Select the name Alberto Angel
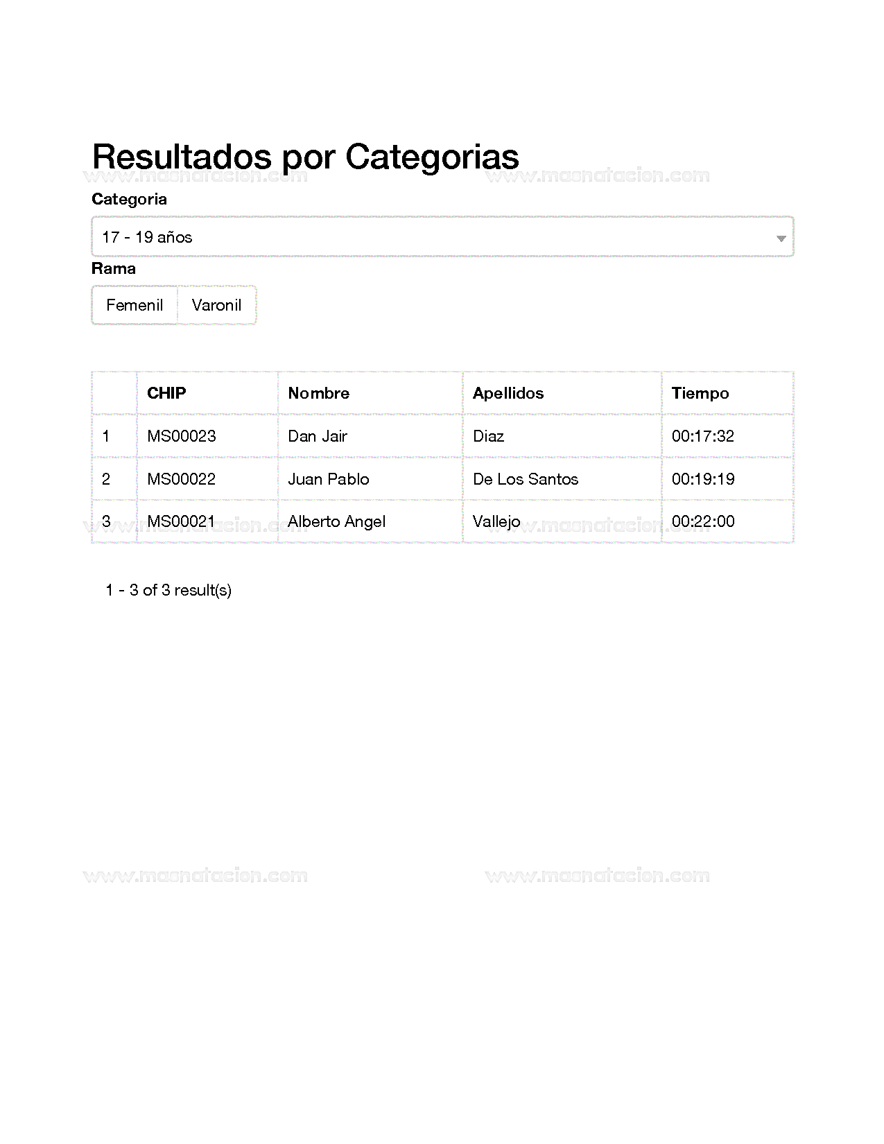 [337, 521]
